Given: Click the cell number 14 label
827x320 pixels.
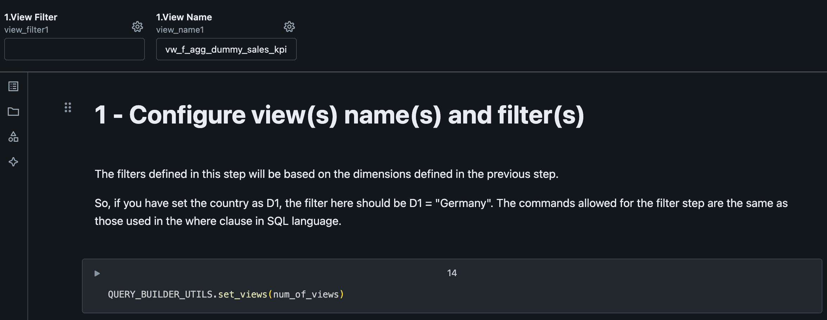Looking at the screenshot, I should (452, 273).
